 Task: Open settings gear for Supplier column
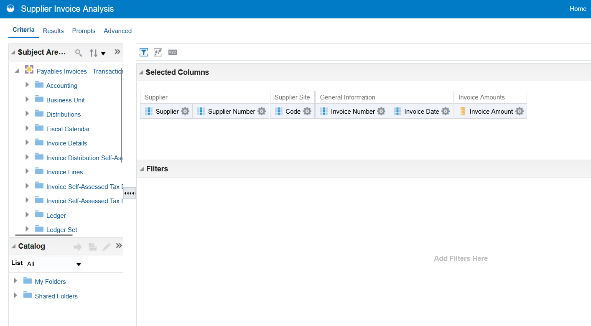coord(185,112)
